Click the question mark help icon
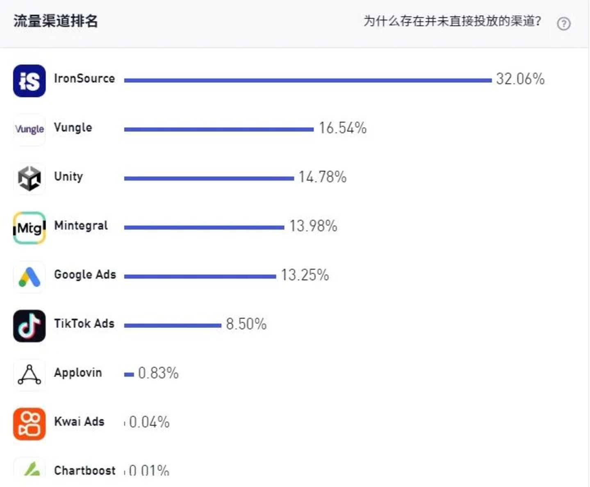This screenshot has width=590, height=487. (x=563, y=24)
